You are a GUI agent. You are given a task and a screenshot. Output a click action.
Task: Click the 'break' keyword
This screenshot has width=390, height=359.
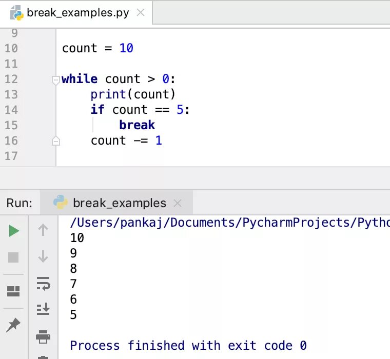coord(137,125)
